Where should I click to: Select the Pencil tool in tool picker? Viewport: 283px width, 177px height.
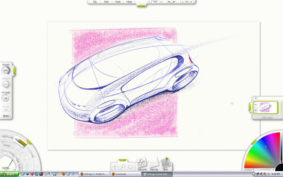tap(20, 142)
